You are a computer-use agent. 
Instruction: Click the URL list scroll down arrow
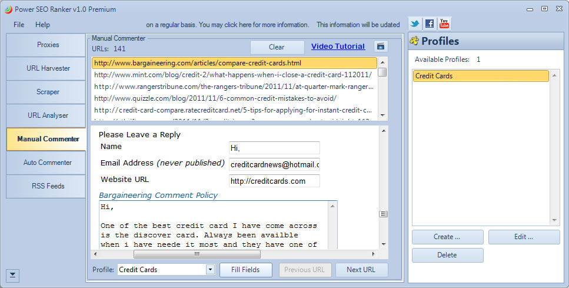click(x=382, y=115)
